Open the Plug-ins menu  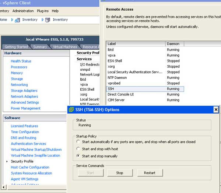[43, 11]
